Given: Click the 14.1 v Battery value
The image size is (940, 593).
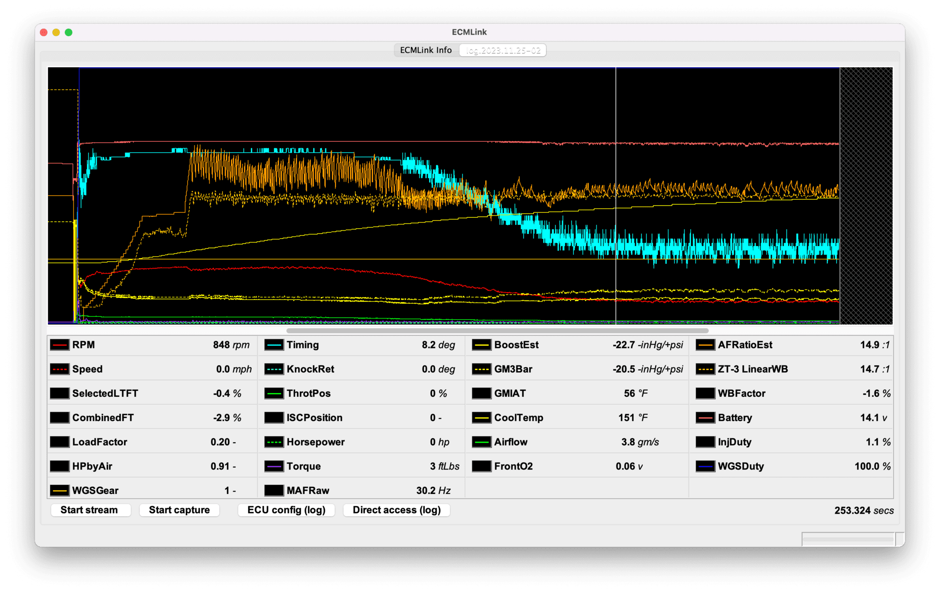Looking at the screenshot, I should (874, 418).
